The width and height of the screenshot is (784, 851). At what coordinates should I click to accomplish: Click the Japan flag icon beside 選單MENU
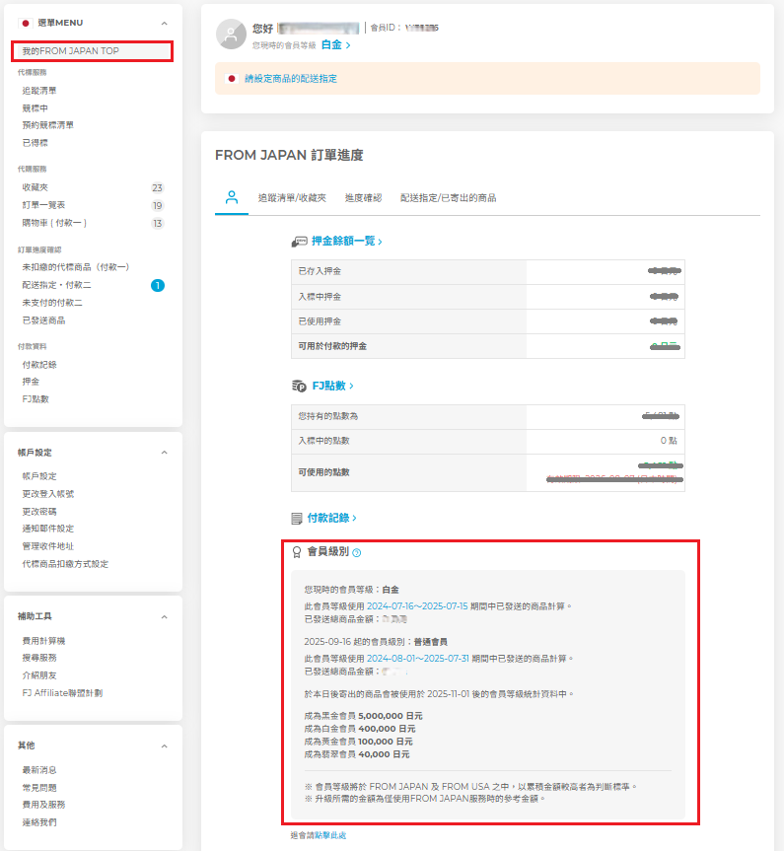click(x=25, y=23)
